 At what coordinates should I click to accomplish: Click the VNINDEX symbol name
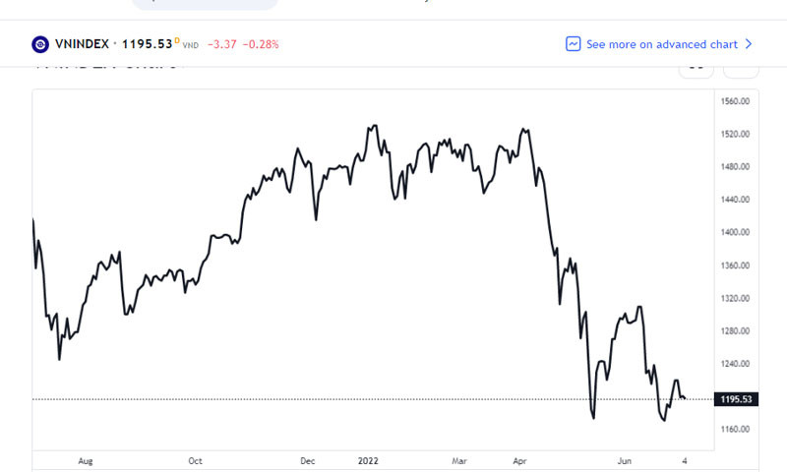click(83, 44)
